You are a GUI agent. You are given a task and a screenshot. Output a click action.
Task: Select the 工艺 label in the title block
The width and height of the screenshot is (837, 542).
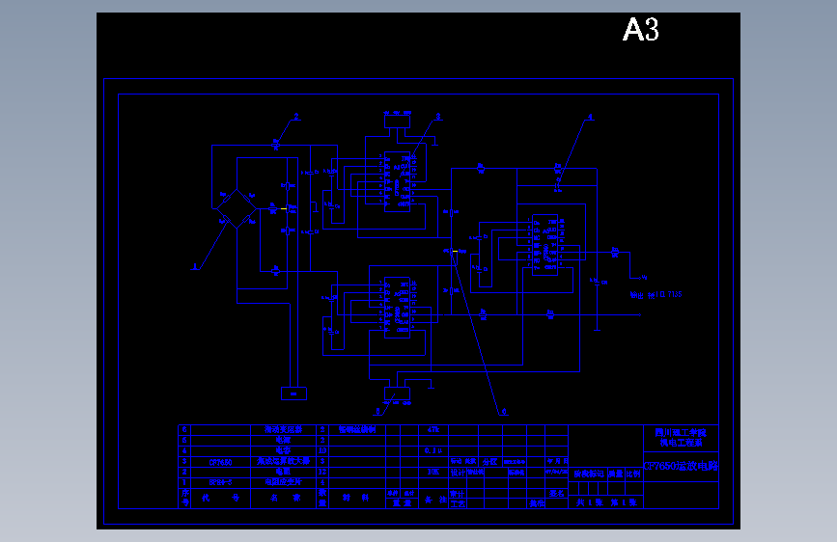click(458, 503)
